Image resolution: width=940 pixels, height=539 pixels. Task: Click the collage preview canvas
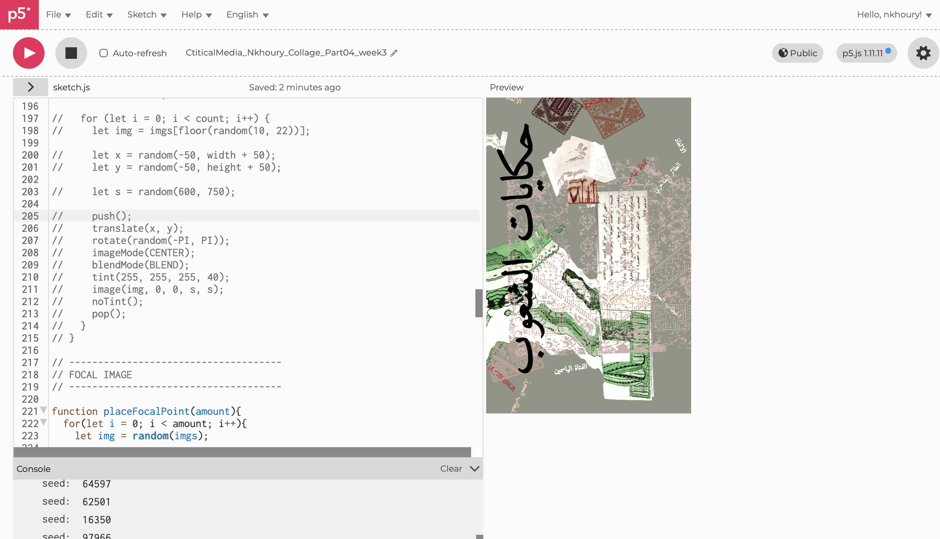click(x=588, y=255)
